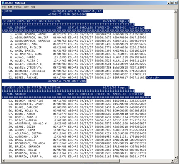The height and width of the screenshot is (164, 179).
Task: Open the Edit menu
Action: (10, 7)
